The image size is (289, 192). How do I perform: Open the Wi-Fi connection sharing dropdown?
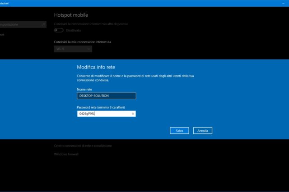73,49
